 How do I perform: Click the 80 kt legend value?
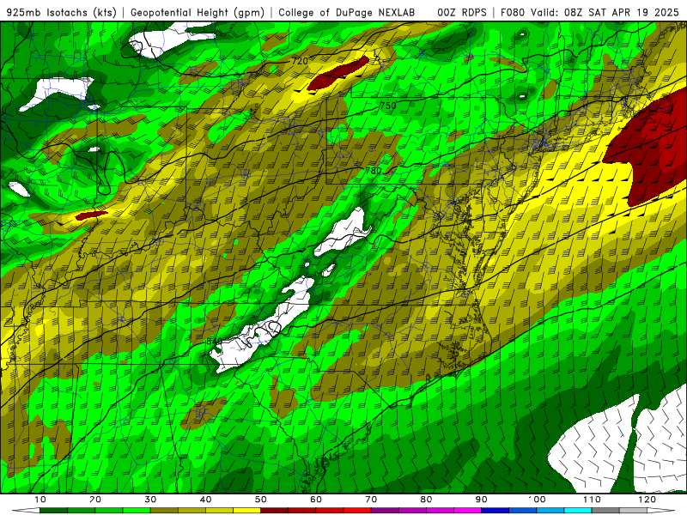pos(426,500)
